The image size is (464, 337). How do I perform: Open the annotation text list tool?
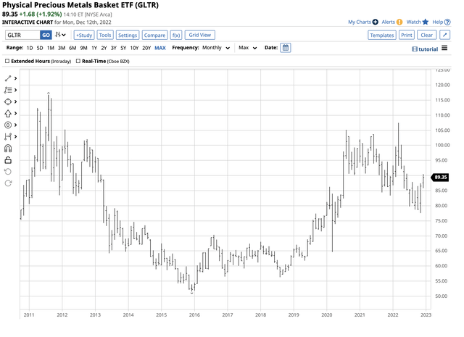pos(8,90)
